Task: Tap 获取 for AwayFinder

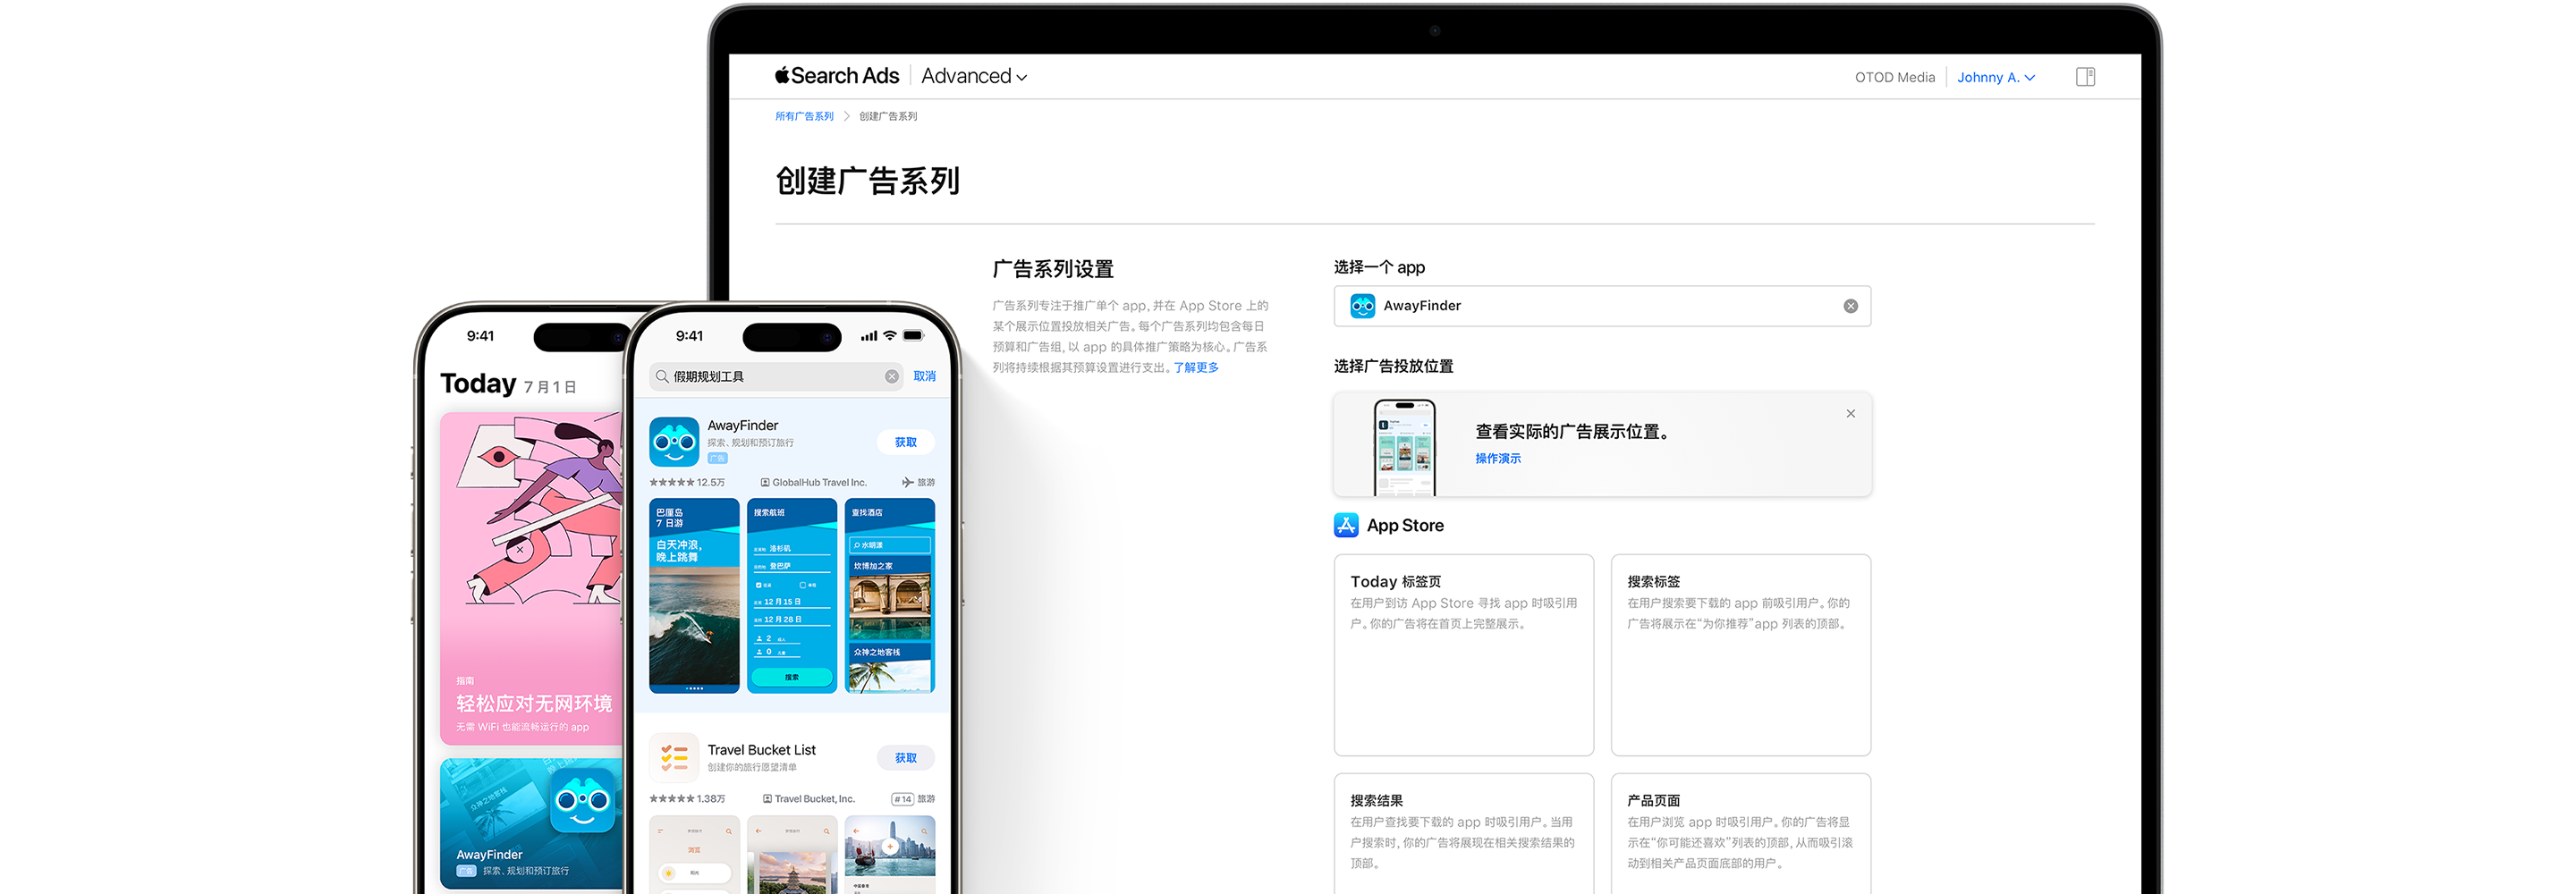Action: pos(905,442)
